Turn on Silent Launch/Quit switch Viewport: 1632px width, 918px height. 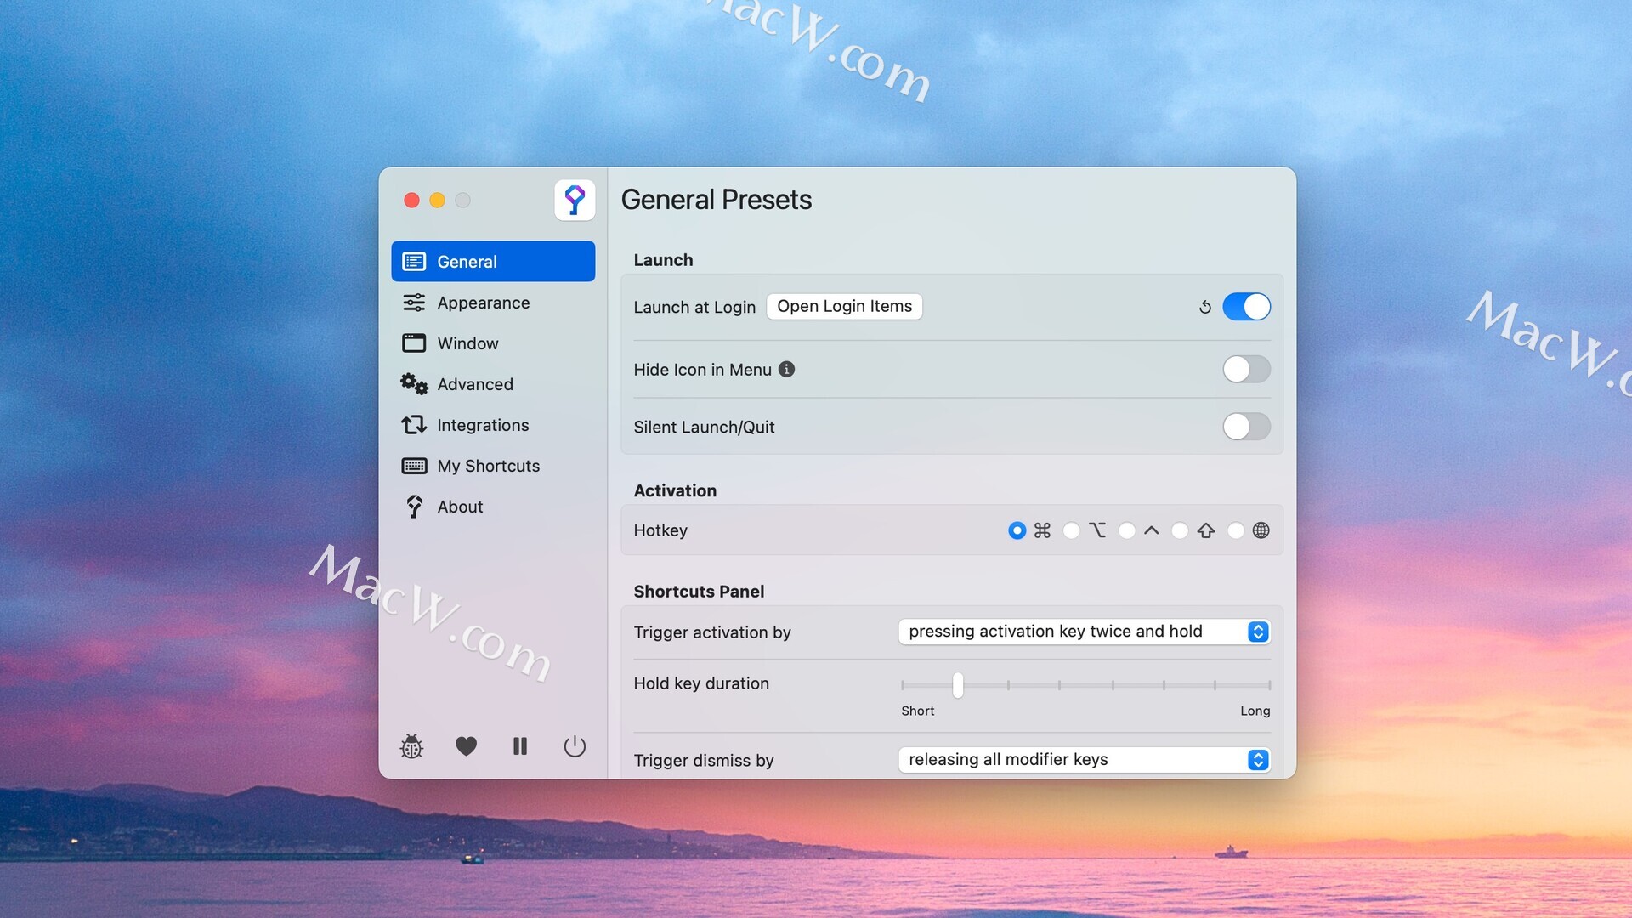(1246, 427)
